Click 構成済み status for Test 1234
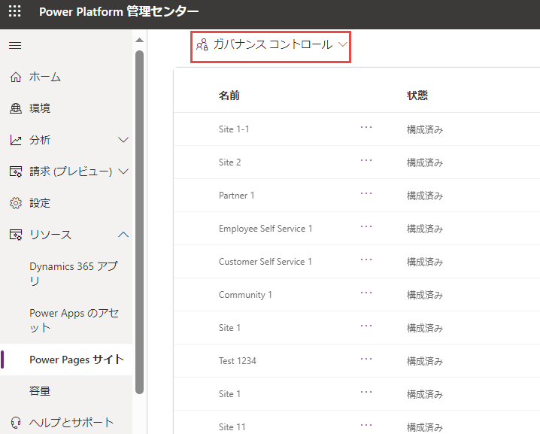 425,361
